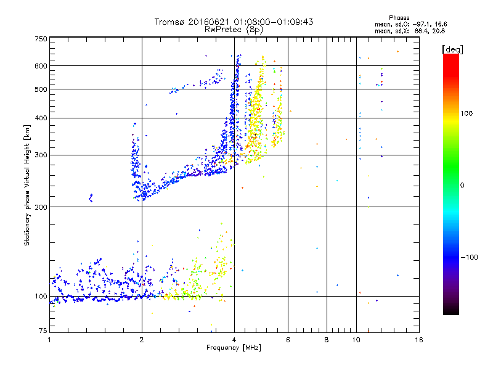This screenshot has height=370, width=493.
Task: Click the Tromsø 20160621 date-time title
Action: tap(234, 22)
